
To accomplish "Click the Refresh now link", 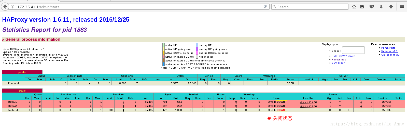I will (339, 60).
